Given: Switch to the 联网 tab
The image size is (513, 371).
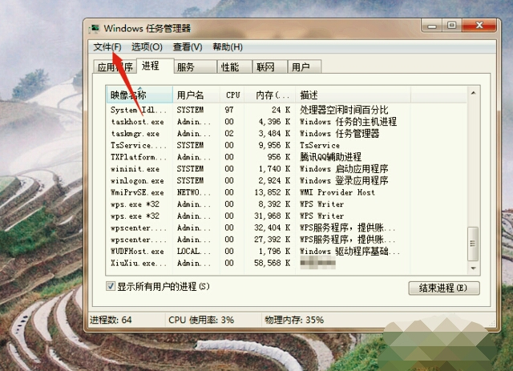Looking at the screenshot, I should coord(270,67).
